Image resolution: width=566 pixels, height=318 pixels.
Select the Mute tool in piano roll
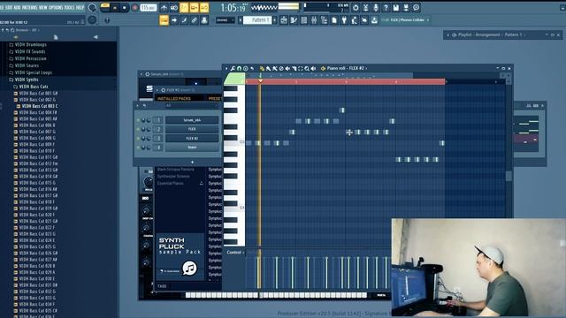(x=287, y=68)
